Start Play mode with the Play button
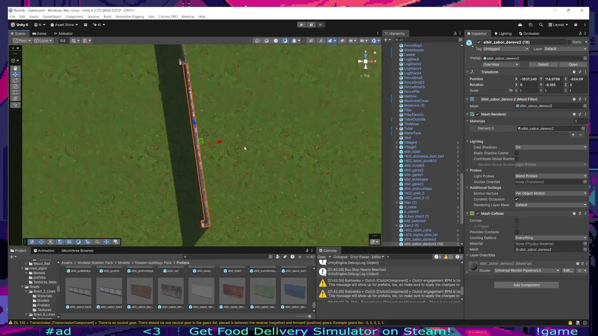The width and height of the screenshot is (598, 336). point(301,25)
